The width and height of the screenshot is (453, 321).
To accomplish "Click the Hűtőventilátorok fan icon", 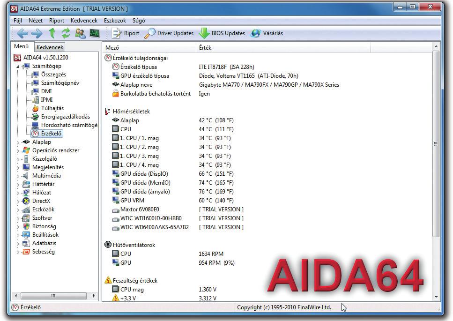I will [108, 245].
